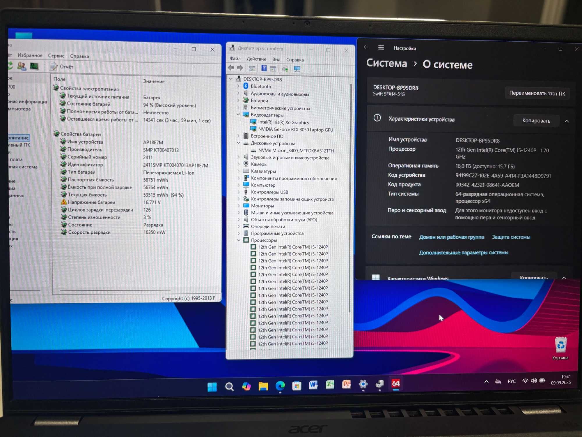582x437 pixels.
Task: Open Дополнительные параметры системы link
Action: coord(464,252)
